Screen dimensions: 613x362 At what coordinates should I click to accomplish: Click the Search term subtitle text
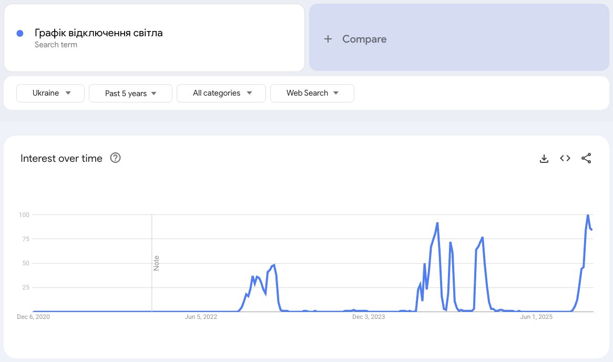56,45
